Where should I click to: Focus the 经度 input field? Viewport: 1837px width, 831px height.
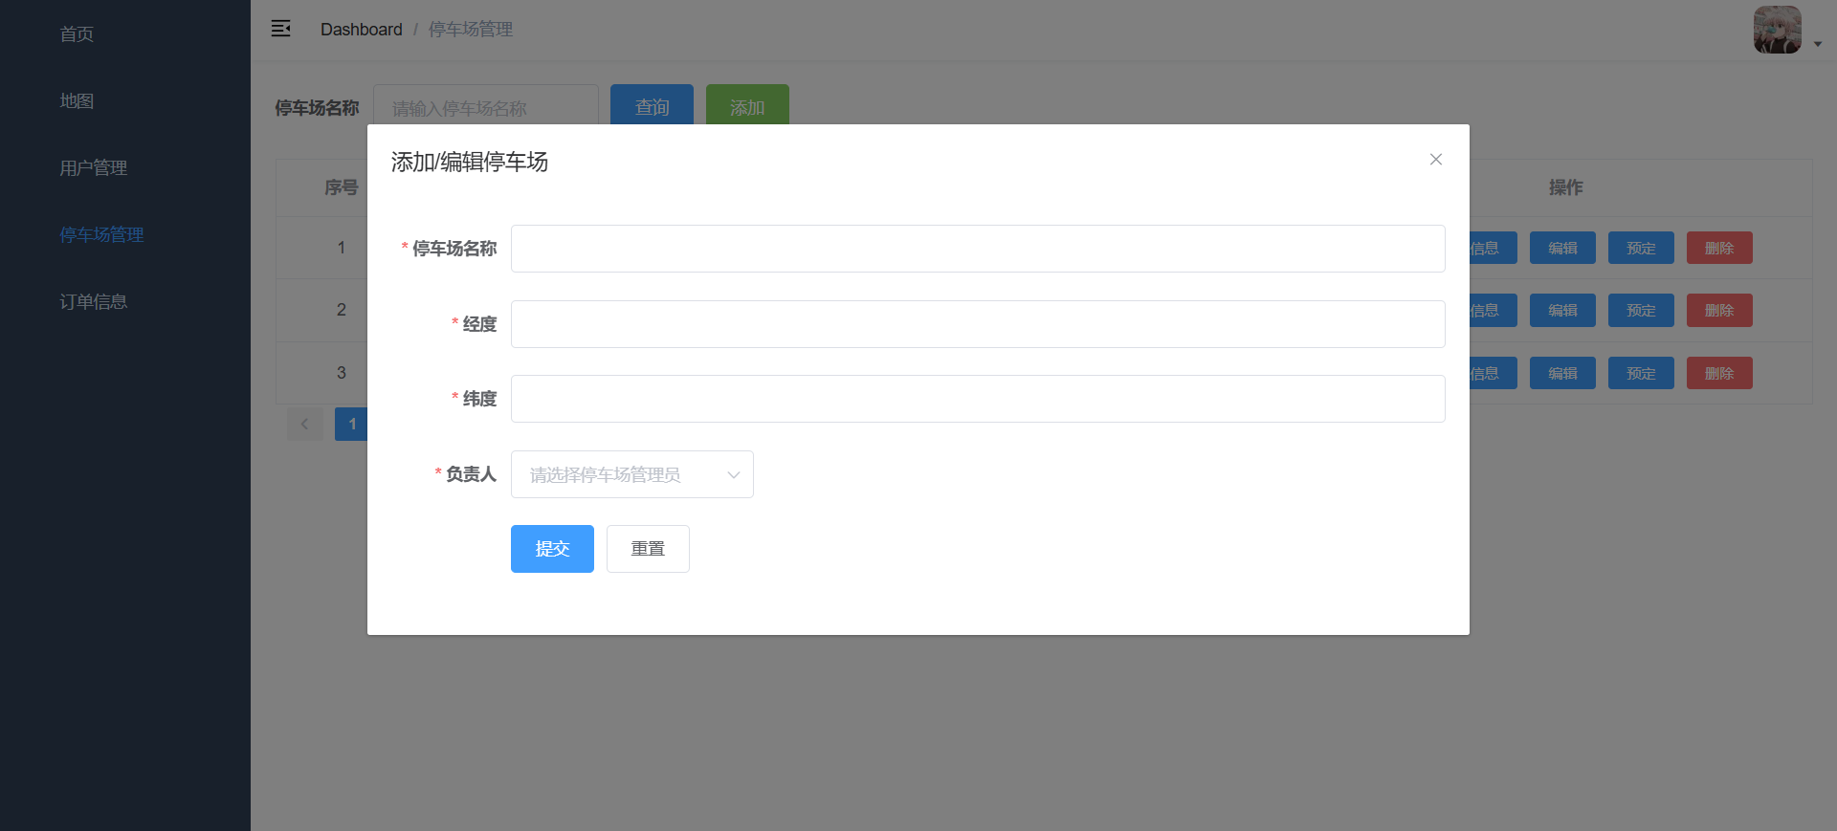tap(978, 324)
